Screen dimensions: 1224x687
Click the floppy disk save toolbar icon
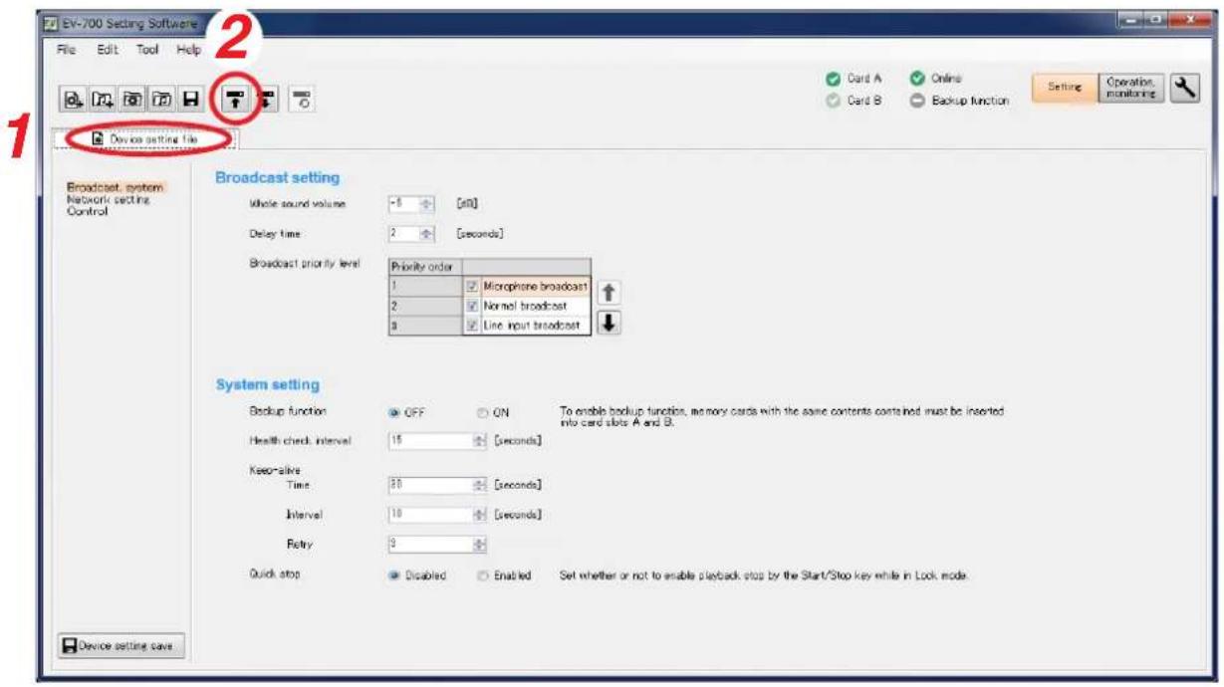click(x=189, y=98)
